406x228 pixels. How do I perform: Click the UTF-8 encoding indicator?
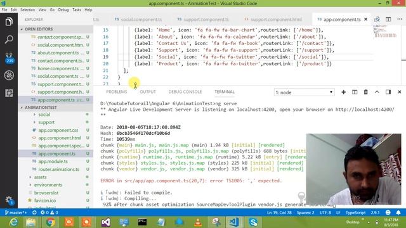point(325,213)
